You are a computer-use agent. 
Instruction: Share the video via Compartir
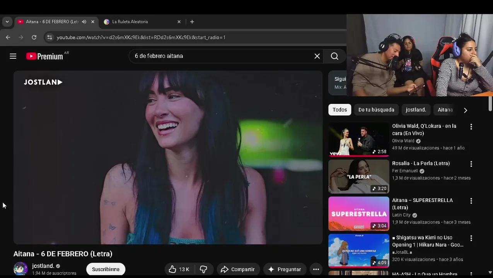coord(238,269)
